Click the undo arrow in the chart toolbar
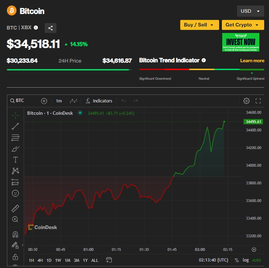 (123, 101)
